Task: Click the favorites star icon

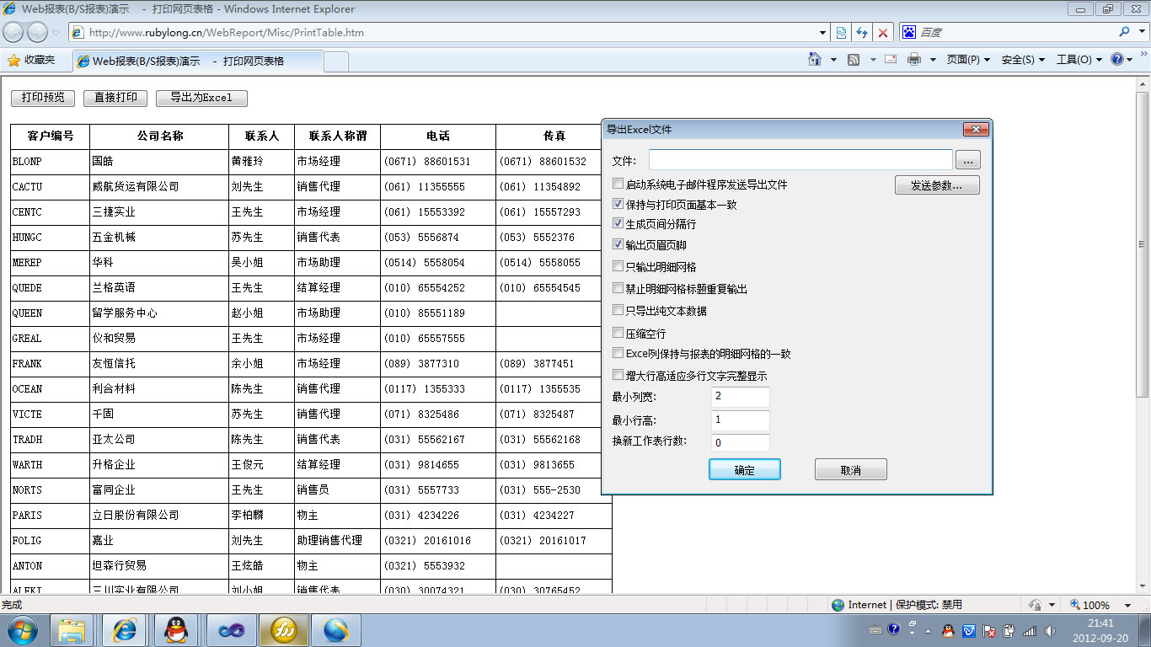Action: [x=13, y=61]
